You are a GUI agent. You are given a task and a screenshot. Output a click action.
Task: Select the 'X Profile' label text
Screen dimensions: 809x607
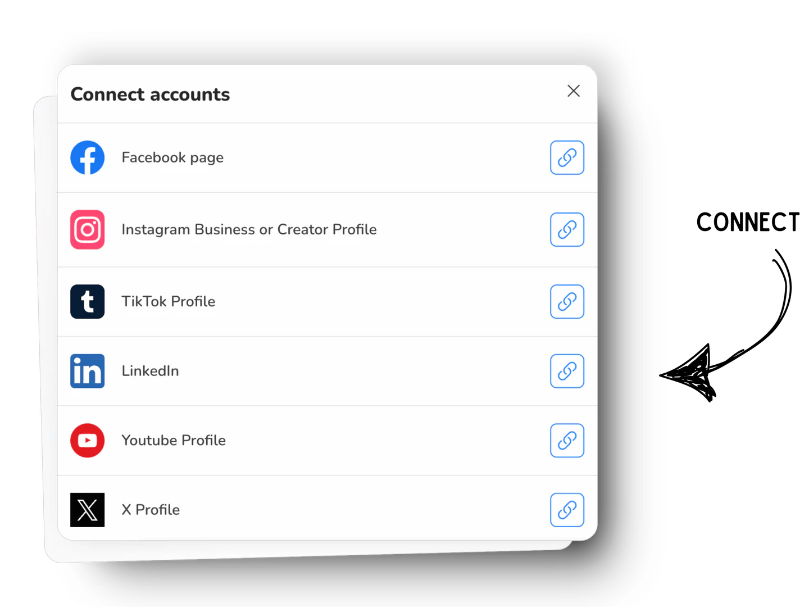151,510
